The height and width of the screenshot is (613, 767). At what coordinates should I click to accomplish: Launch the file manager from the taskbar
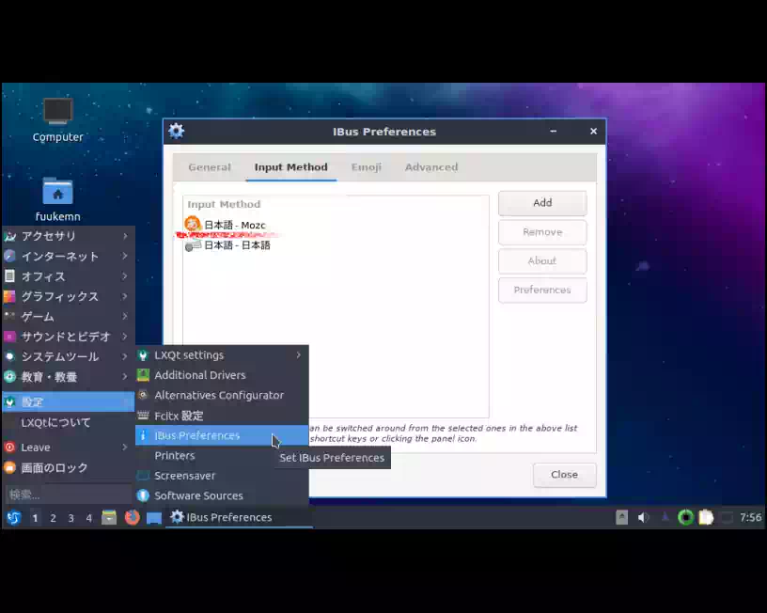(109, 517)
